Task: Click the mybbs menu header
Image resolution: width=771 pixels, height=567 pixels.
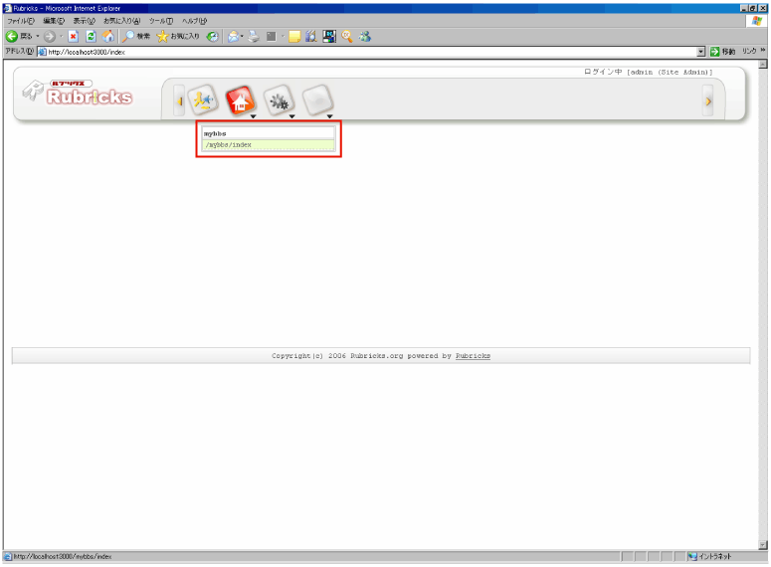Action: (x=269, y=133)
